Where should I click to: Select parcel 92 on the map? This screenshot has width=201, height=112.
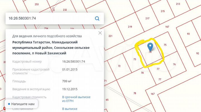(x=198, y=53)
